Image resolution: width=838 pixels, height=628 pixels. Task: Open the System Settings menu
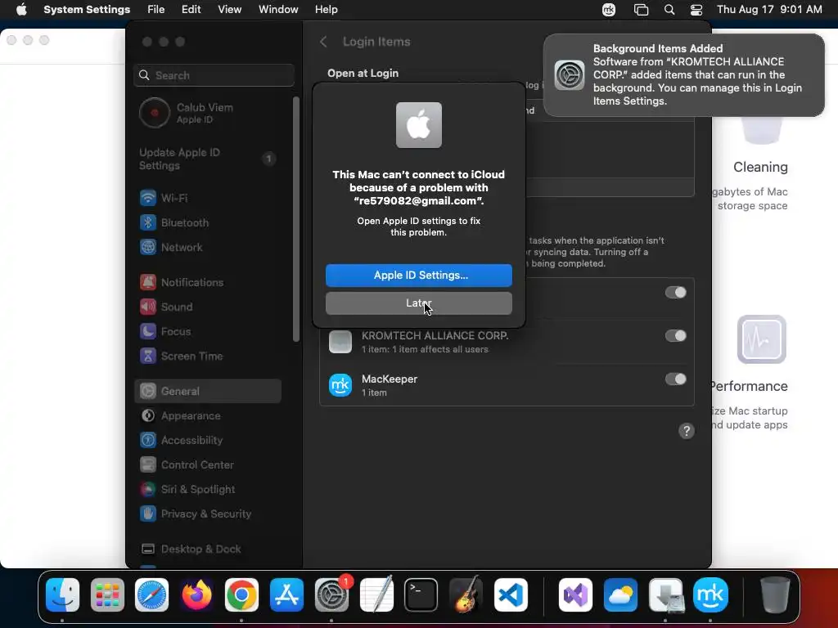pos(87,10)
